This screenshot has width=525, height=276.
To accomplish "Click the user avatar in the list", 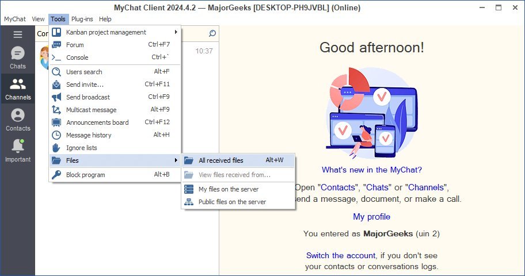I will [44, 57].
